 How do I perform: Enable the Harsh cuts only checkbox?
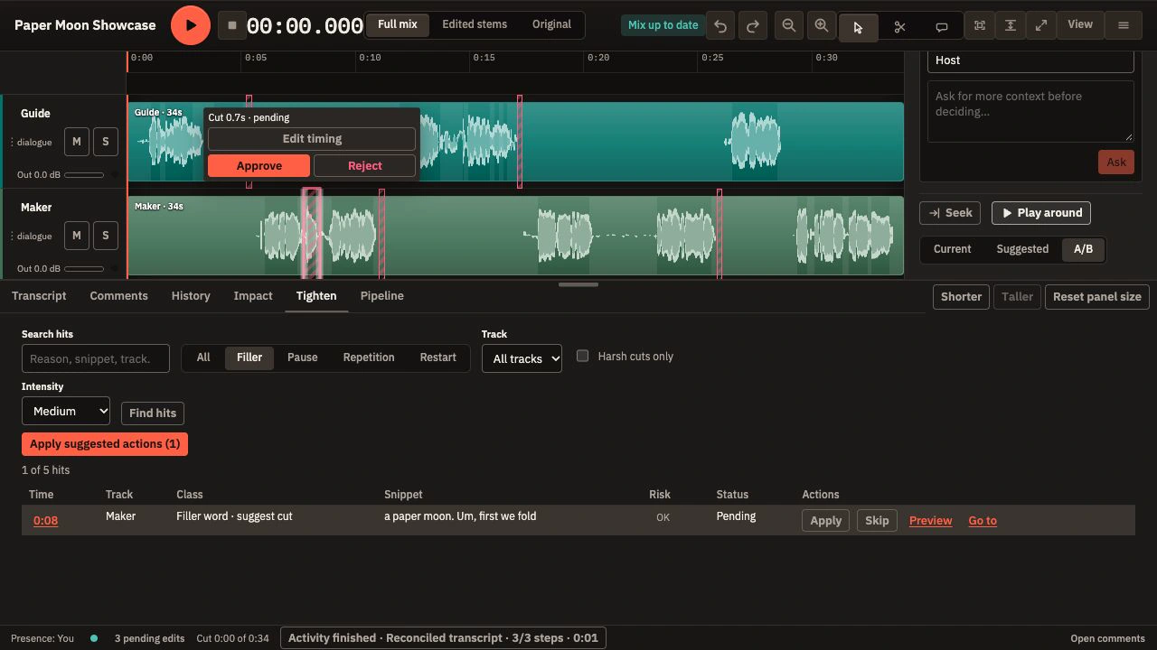point(583,356)
